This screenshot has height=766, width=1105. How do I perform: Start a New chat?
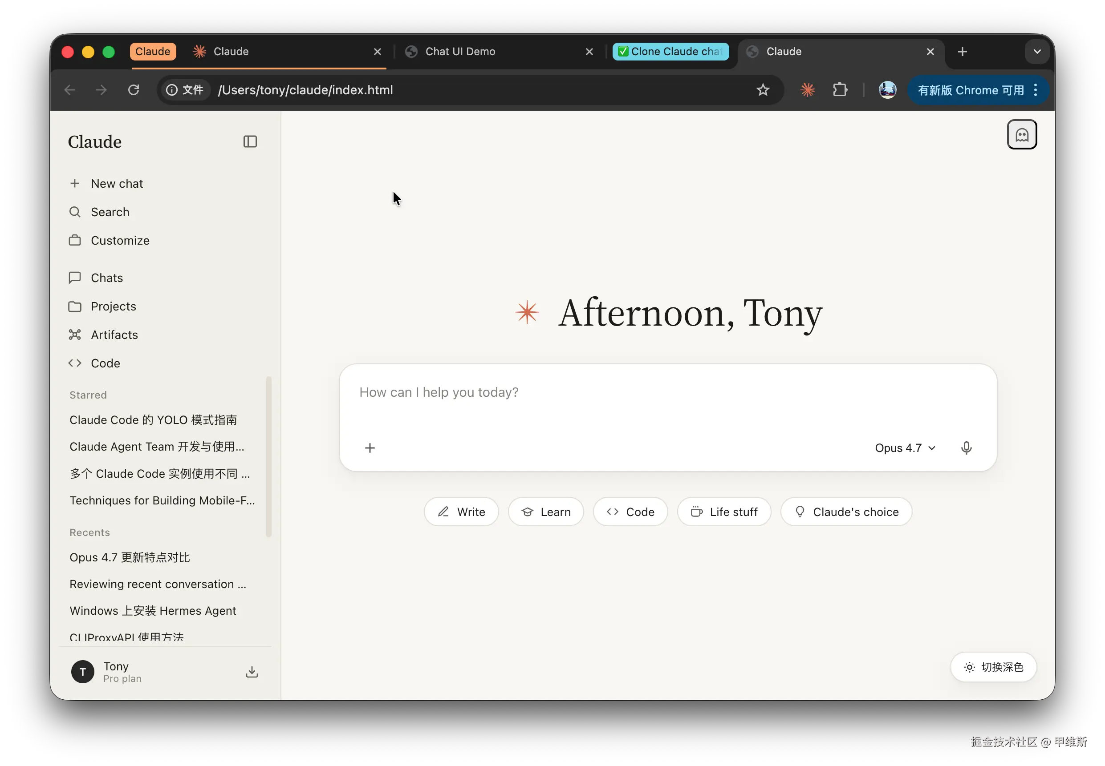(x=116, y=183)
